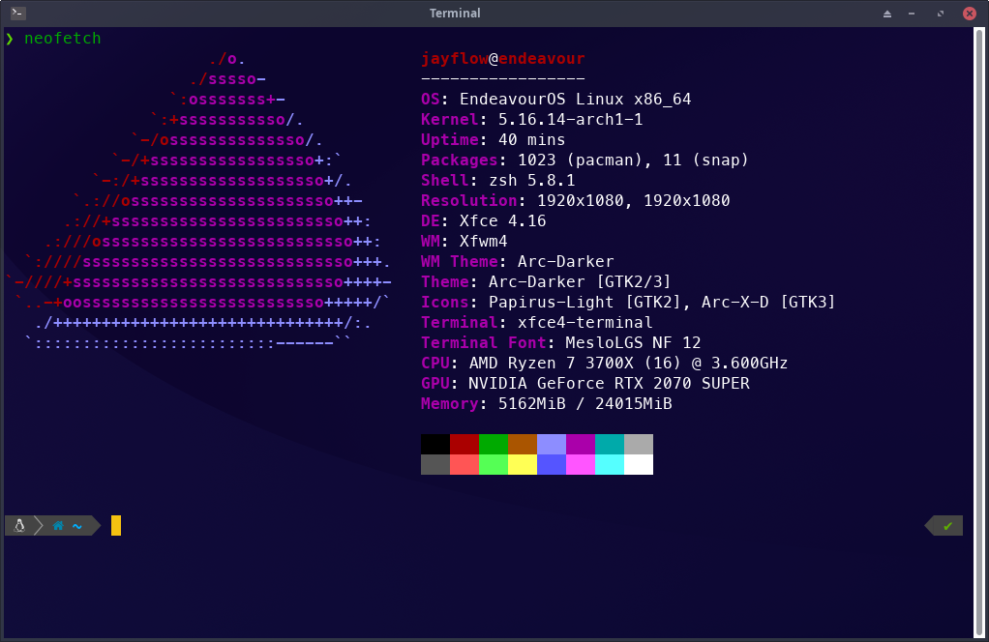Click the dark green color swatch
Viewport: 989px width, 642px height.
pos(494,444)
